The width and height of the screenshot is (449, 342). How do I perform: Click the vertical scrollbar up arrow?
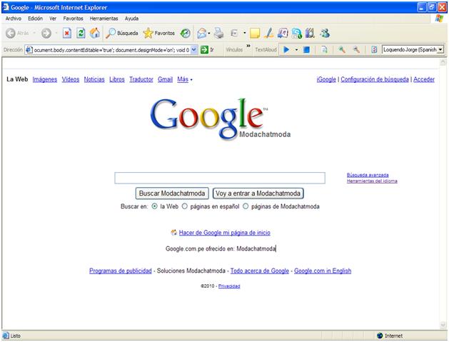[443, 62]
